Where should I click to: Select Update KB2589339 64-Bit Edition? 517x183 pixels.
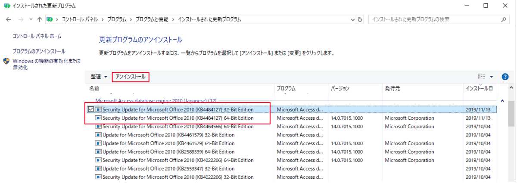click(168, 152)
